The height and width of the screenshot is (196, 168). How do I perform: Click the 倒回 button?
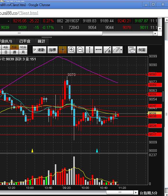(x=142, y=50)
